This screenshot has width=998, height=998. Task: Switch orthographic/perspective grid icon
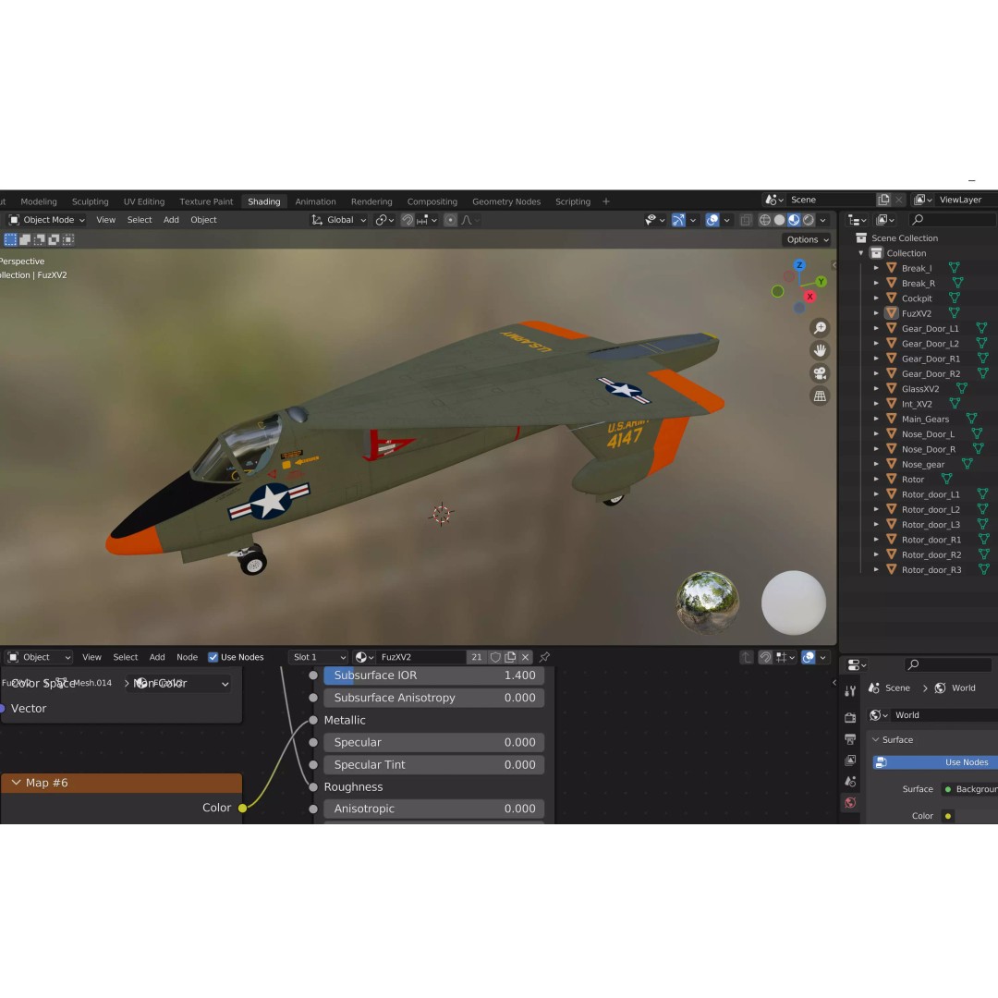[820, 396]
